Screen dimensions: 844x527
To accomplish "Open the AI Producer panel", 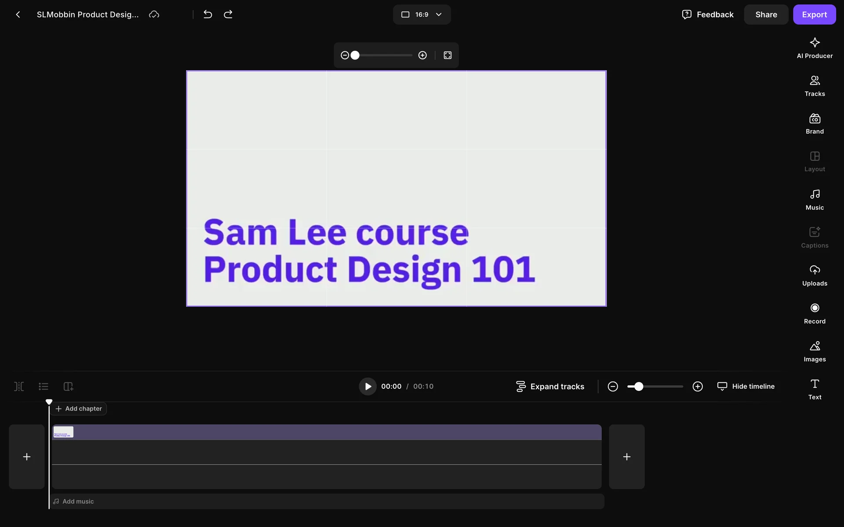I will click(814, 48).
